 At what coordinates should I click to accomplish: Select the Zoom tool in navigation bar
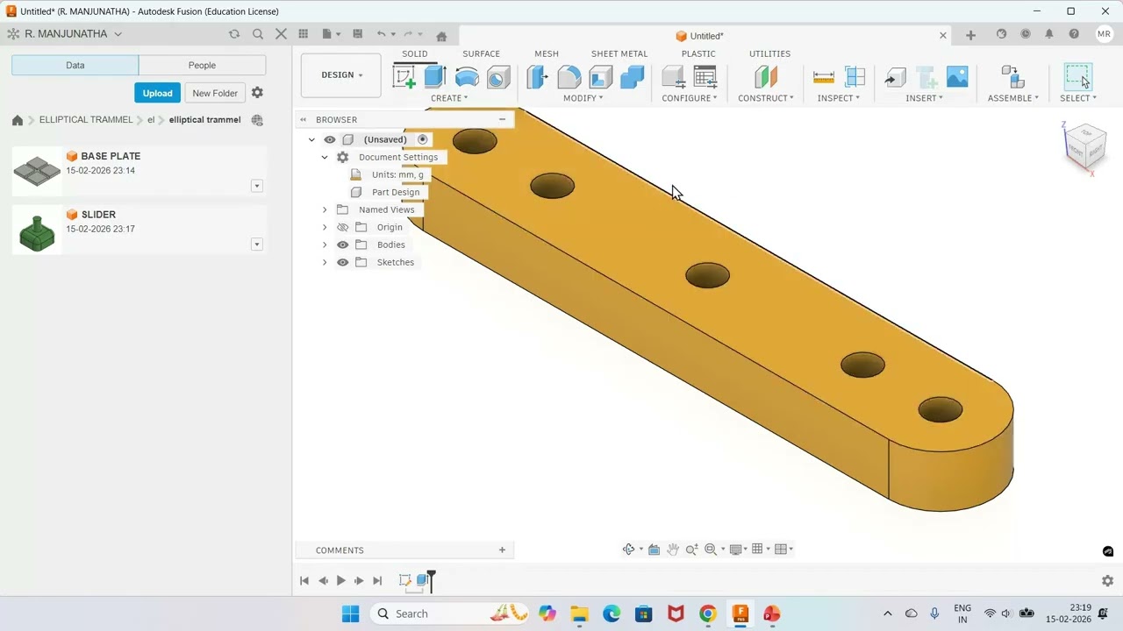(x=691, y=549)
